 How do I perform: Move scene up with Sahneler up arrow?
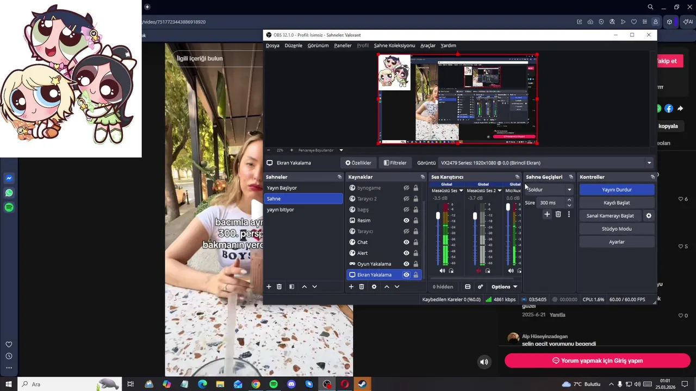304,287
